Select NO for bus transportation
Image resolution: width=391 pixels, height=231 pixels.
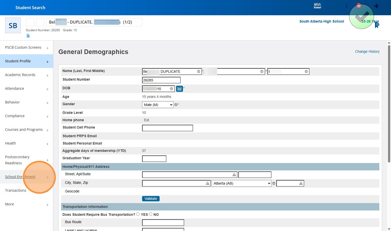(x=151, y=214)
